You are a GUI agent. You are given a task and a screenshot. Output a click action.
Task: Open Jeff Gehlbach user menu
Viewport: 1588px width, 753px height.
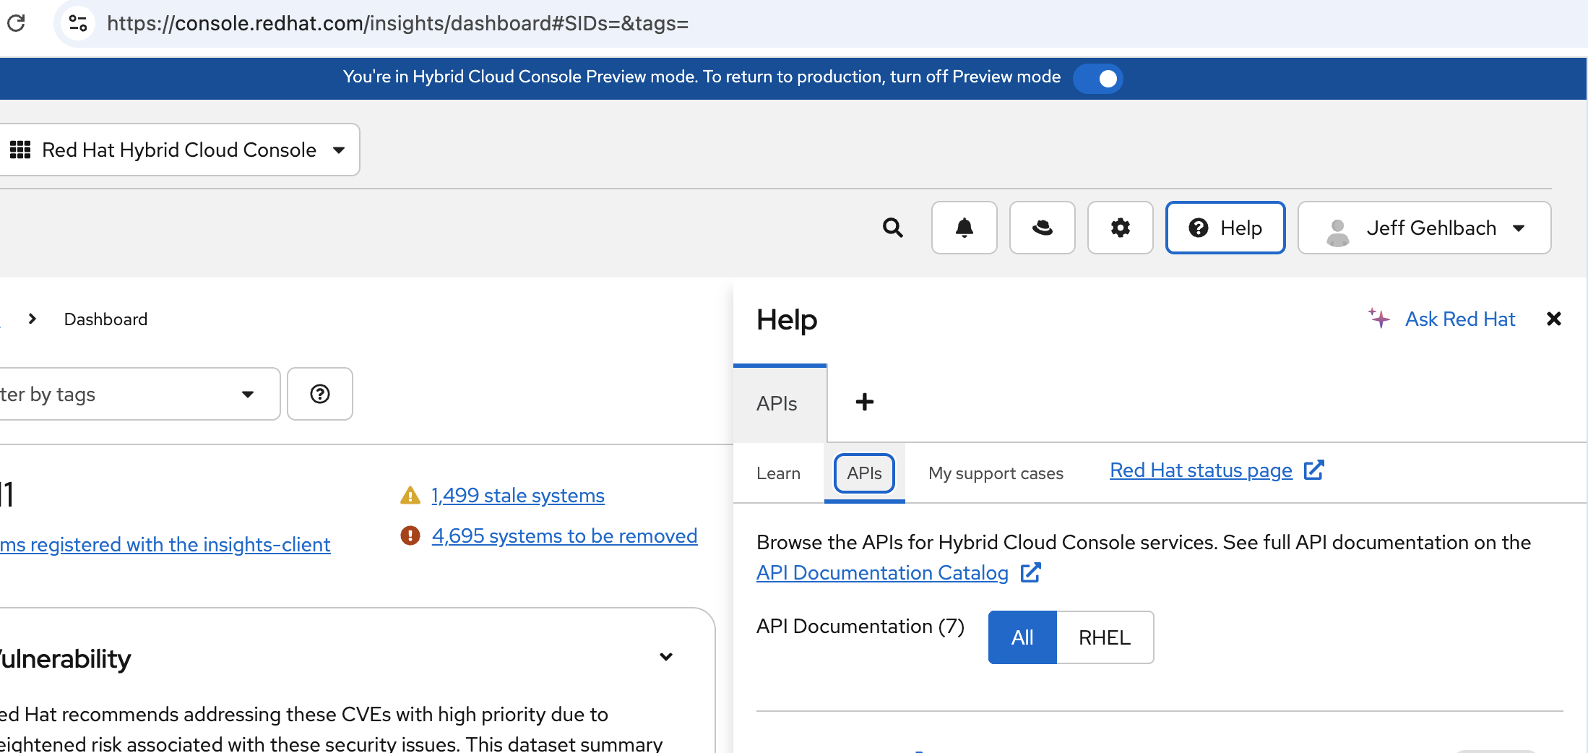[1425, 228]
